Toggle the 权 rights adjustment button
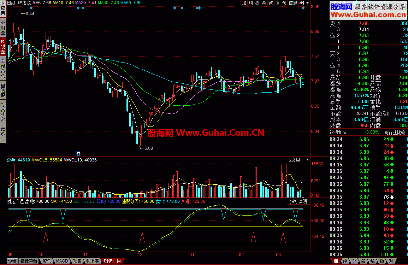This screenshot has width=408, height=265. [x=257, y=3]
